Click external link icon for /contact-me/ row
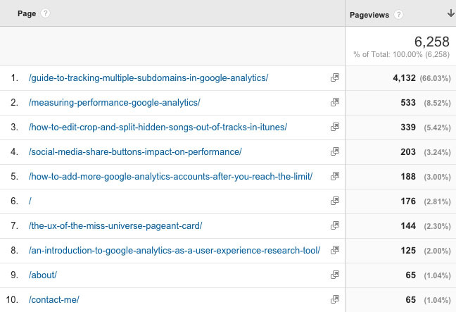The image size is (456, 312). click(x=335, y=299)
